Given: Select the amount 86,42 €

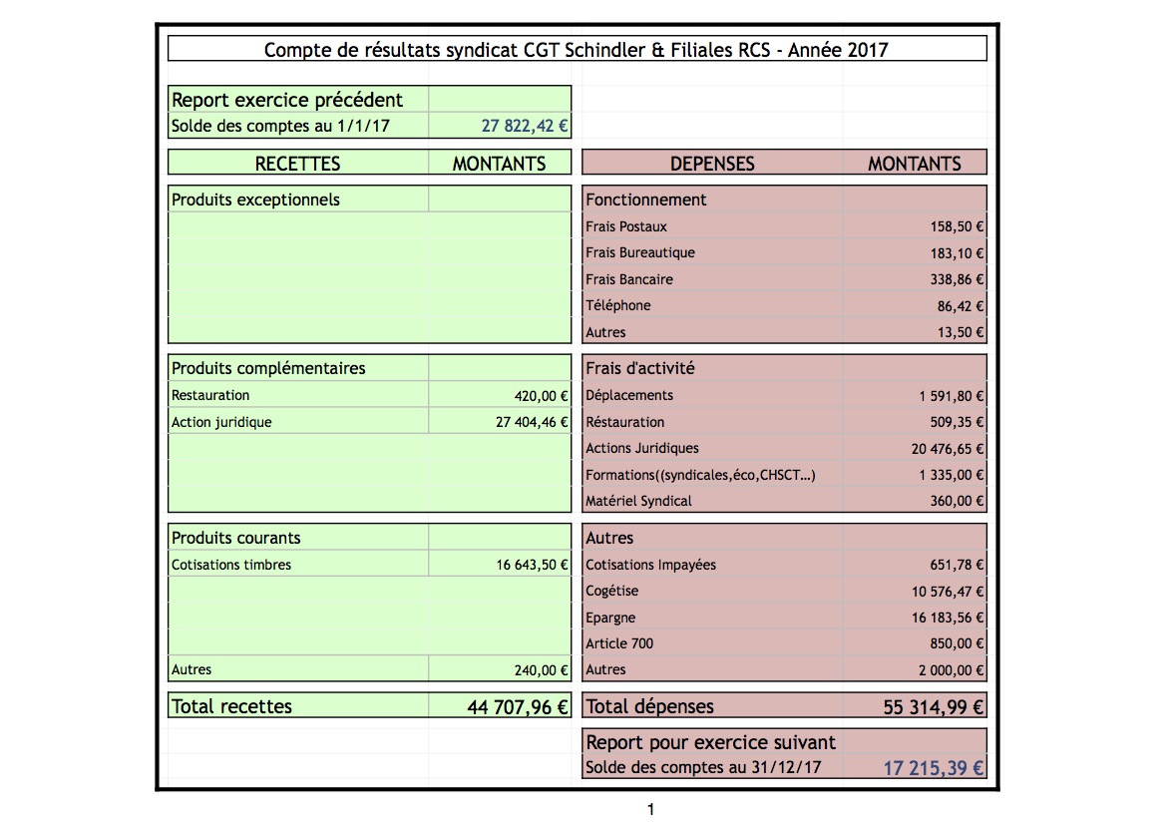Looking at the screenshot, I should (x=960, y=306).
